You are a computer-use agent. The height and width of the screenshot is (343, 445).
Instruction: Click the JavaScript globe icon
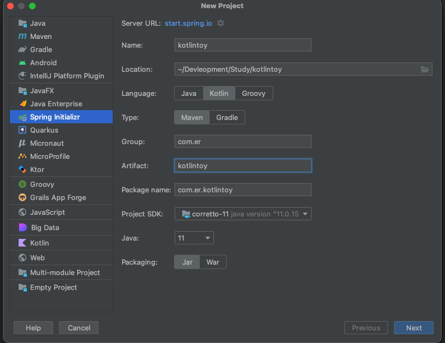click(x=22, y=212)
